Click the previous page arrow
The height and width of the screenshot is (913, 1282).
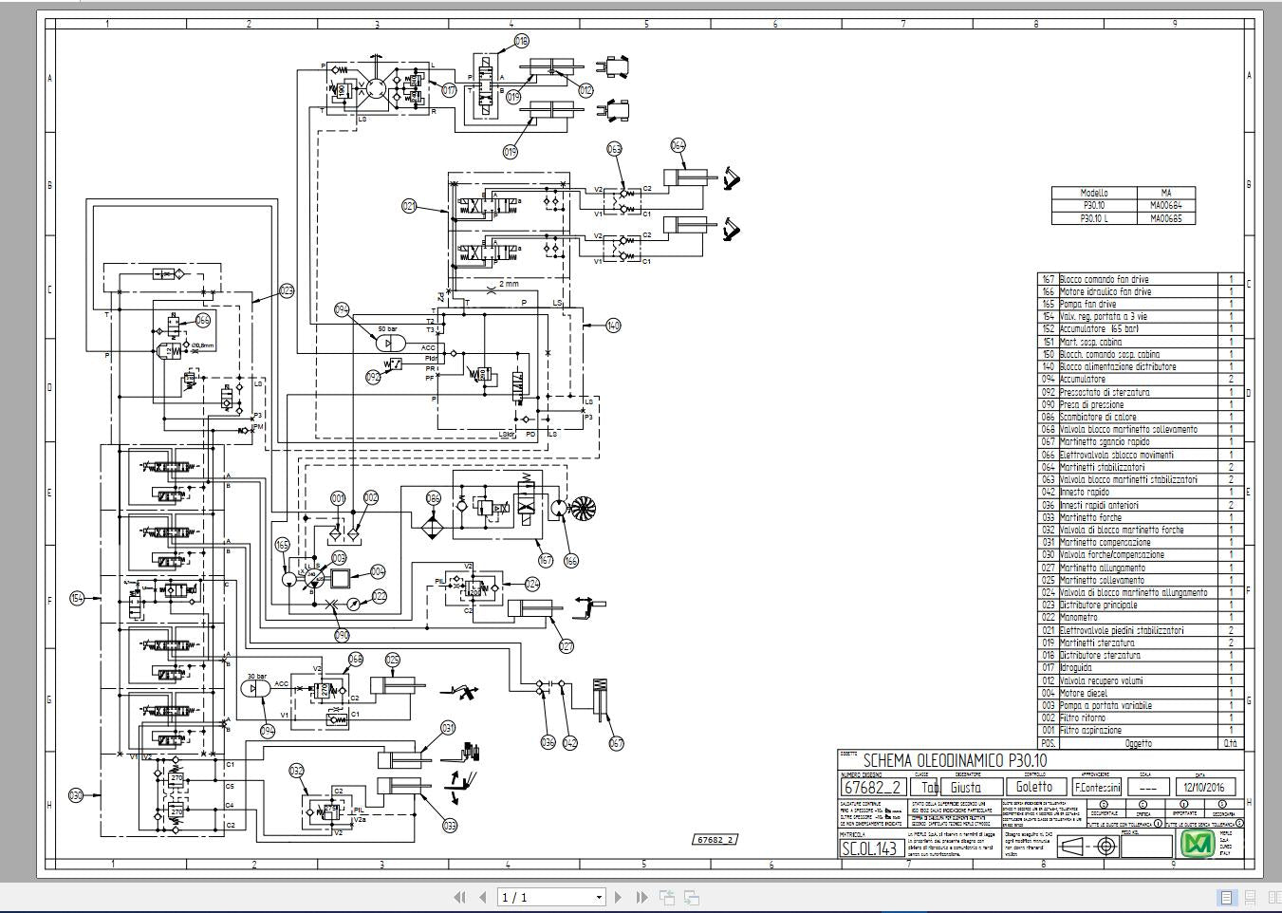click(x=482, y=897)
